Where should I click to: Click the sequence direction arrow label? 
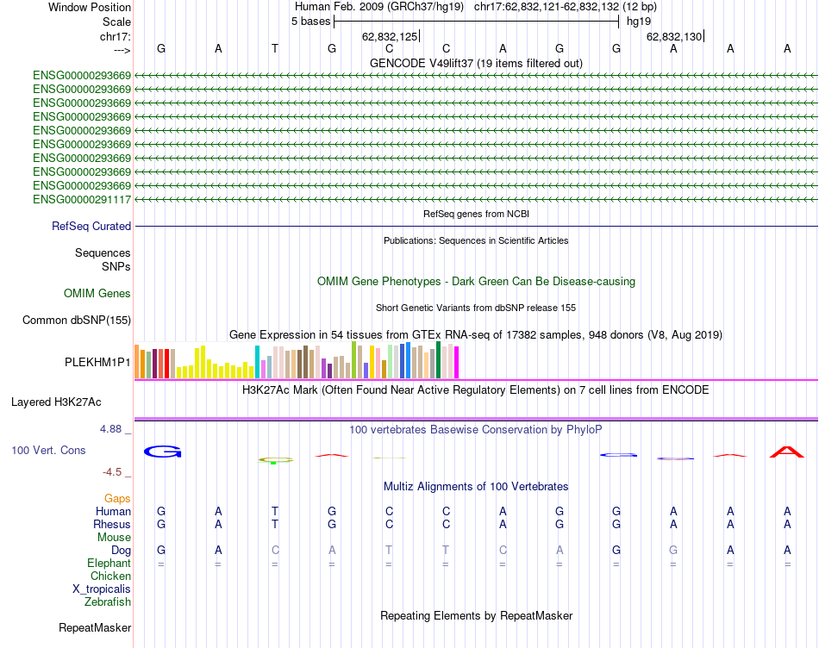coord(122,50)
